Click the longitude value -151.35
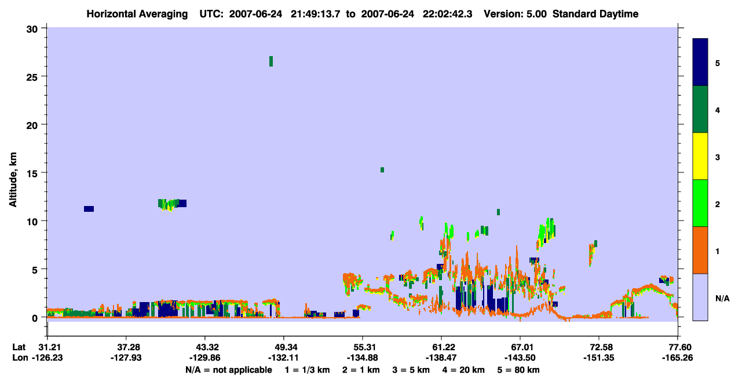 598,358
